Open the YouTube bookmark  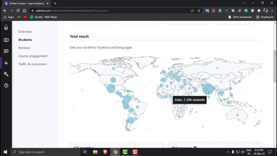[25, 17]
